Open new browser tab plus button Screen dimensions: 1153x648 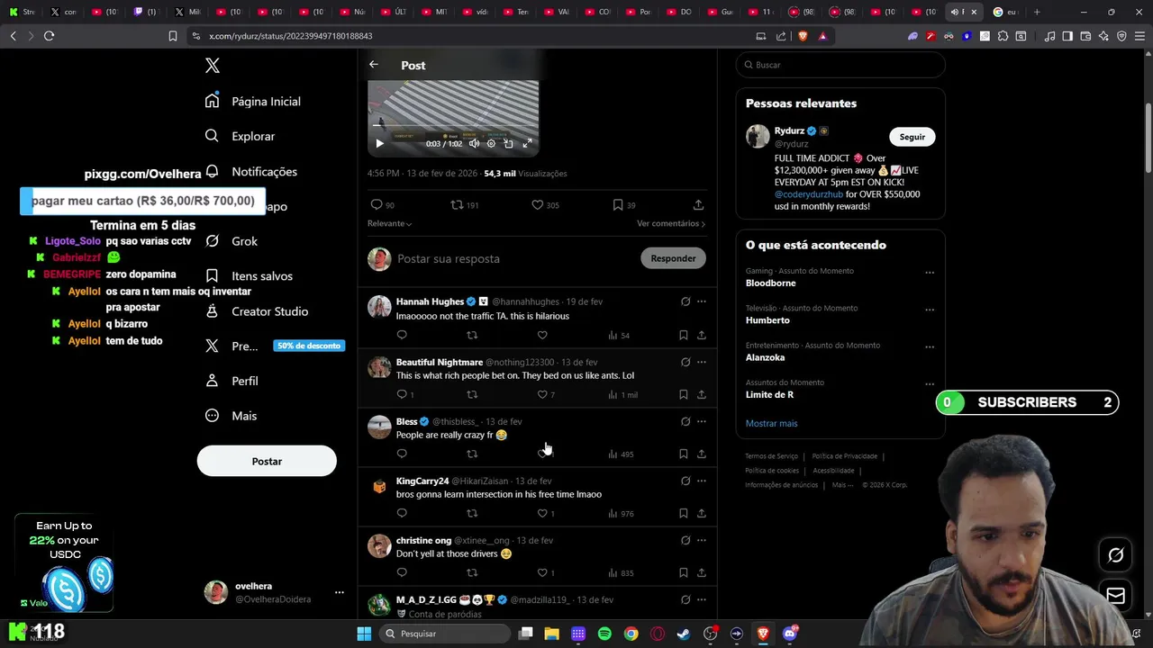click(1037, 12)
